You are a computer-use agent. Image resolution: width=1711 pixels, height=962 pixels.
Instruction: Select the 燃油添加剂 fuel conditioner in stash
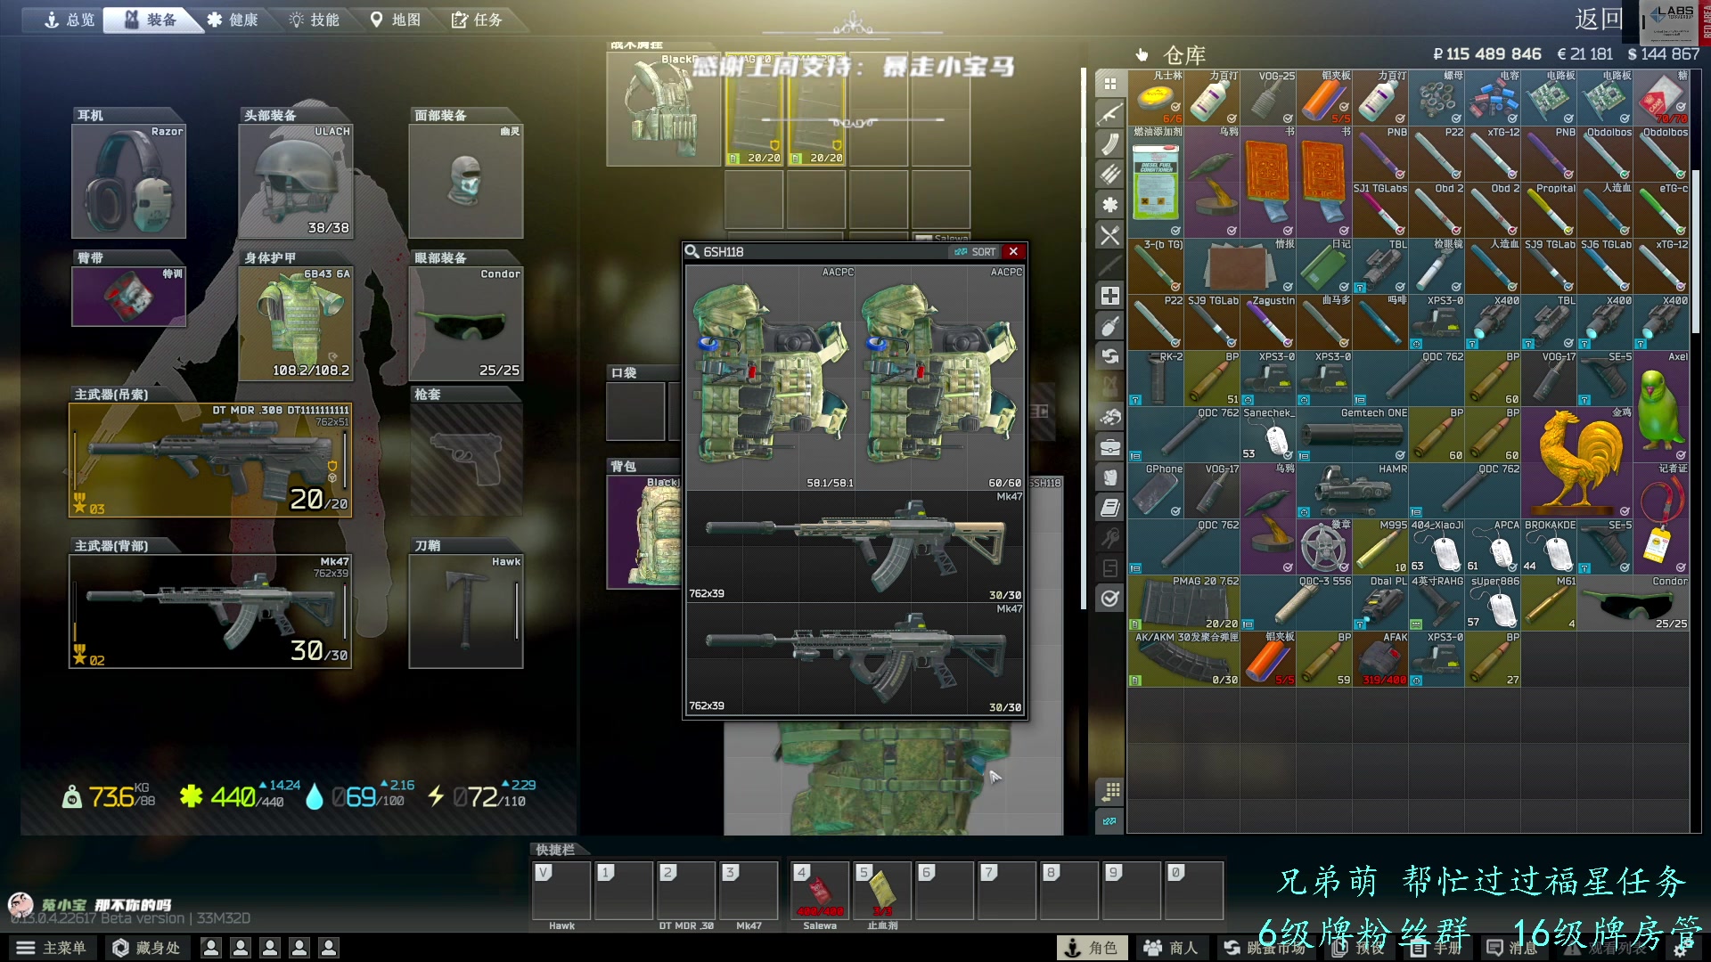1156,182
